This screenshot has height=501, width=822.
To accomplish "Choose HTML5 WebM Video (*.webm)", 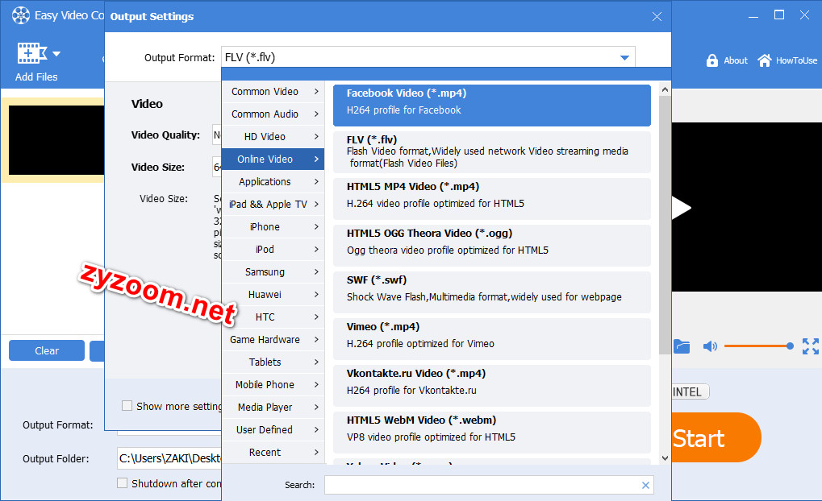I will [492, 433].
